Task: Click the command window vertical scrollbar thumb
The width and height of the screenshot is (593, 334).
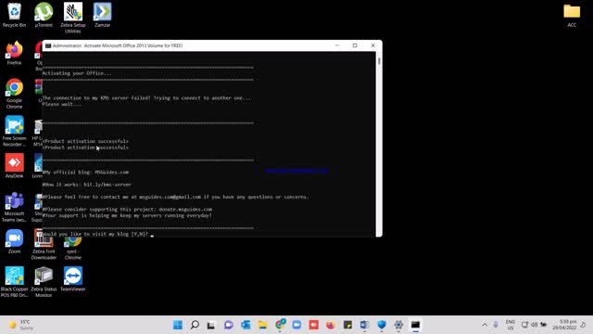Action: 379,61
